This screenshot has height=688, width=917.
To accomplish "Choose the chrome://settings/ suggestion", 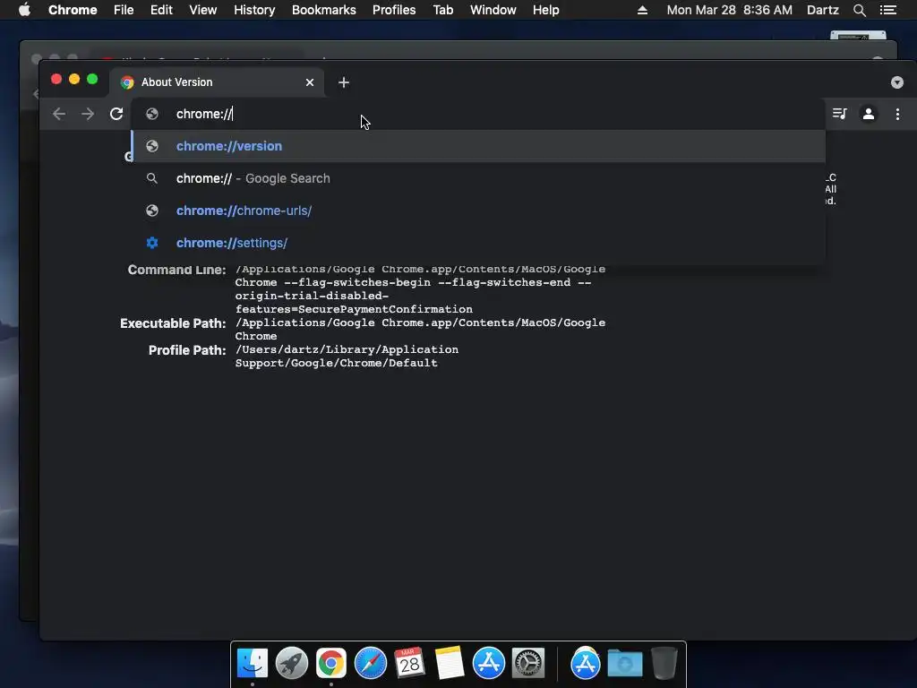I will [x=478, y=243].
